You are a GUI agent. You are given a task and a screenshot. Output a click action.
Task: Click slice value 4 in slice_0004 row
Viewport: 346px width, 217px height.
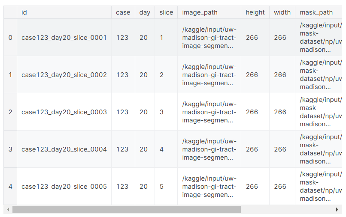pos(161,149)
